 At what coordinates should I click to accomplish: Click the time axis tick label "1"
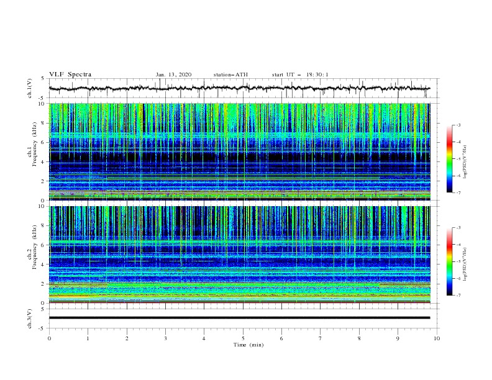pyautogui.click(x=88, y=338)
